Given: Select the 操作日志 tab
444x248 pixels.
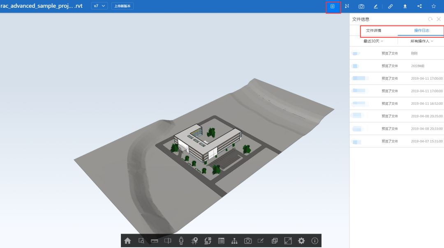Looking at the screenshot, I should tap(421, 31).
